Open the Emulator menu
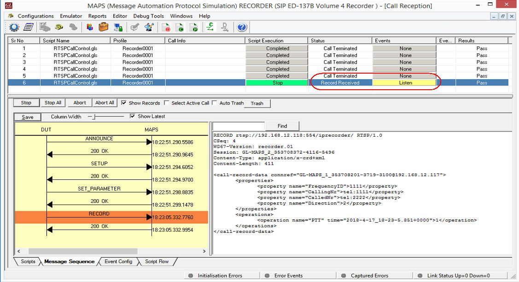519x282 pixels. click(x=71, y=16)
